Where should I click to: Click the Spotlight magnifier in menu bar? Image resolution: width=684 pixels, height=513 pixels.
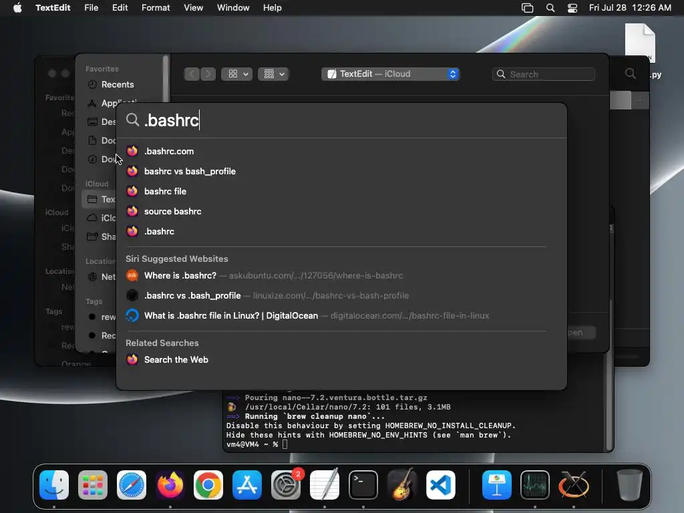550,8
